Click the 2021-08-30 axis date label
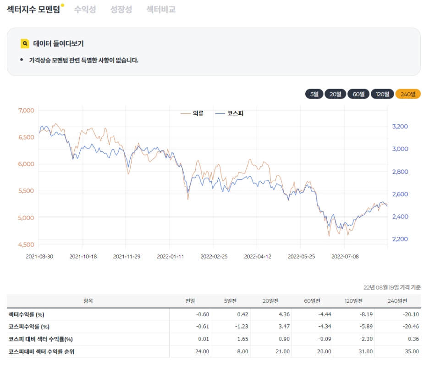Viewport: 429px width, 368px height. [39, 256]
